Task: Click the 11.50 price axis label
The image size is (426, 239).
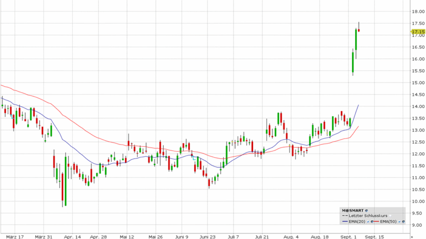Action: (419, 166)
